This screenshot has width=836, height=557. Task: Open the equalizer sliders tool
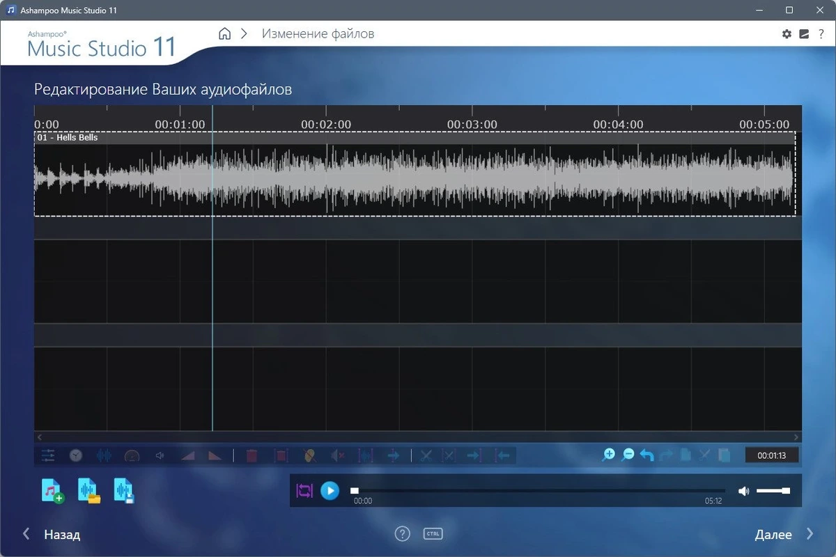(x=48, y=455)
